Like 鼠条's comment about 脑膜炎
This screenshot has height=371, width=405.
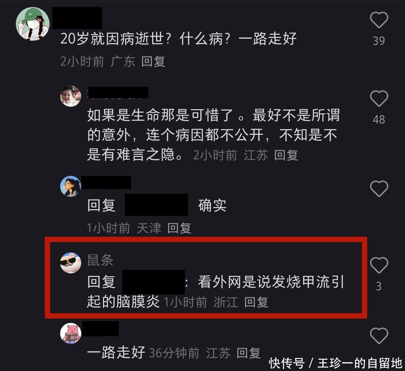click(x=379, y=265)
